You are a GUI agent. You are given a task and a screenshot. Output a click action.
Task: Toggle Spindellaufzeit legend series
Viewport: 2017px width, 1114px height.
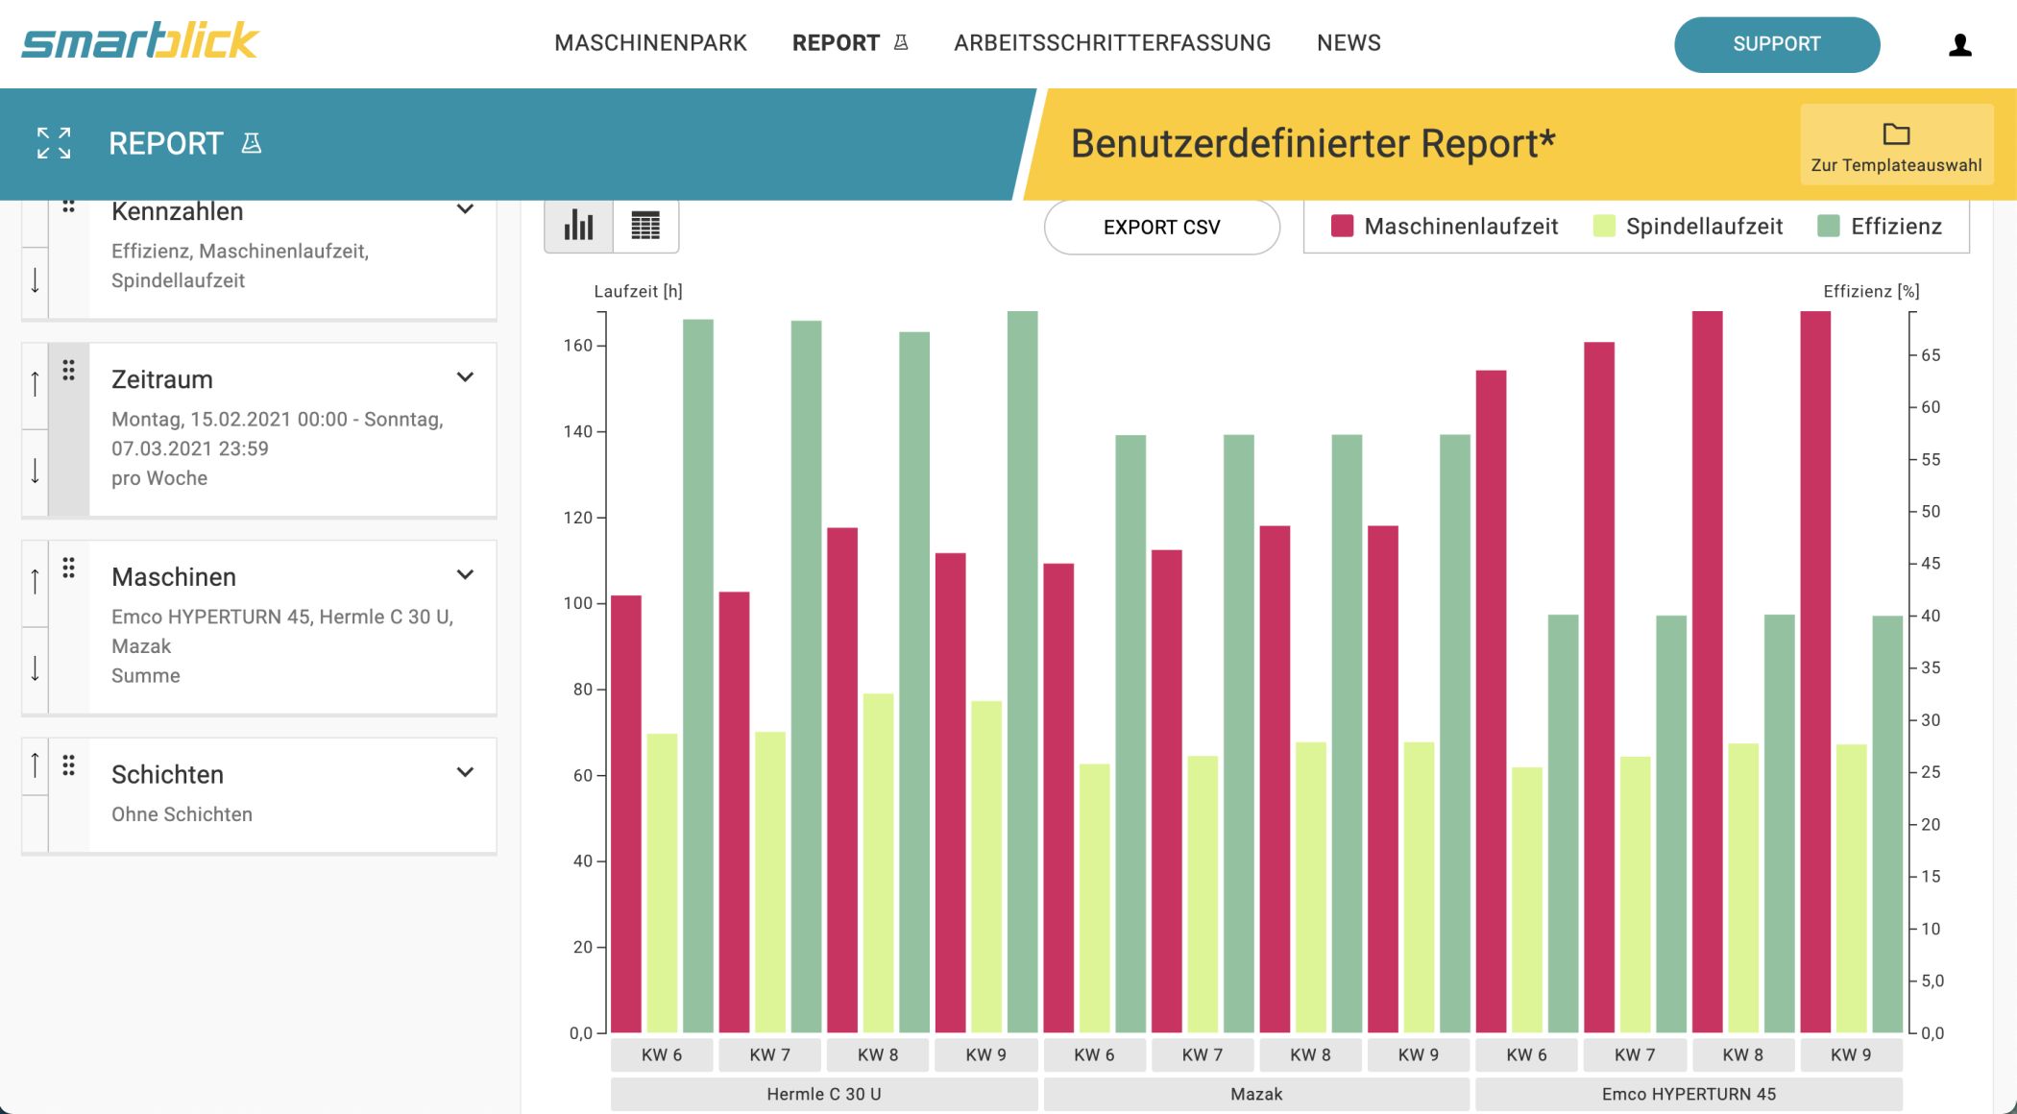click(x=1688, y=227)
